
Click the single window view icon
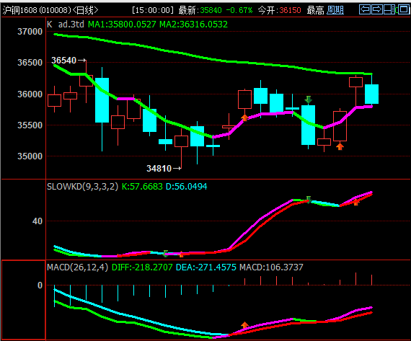(403, 9)
